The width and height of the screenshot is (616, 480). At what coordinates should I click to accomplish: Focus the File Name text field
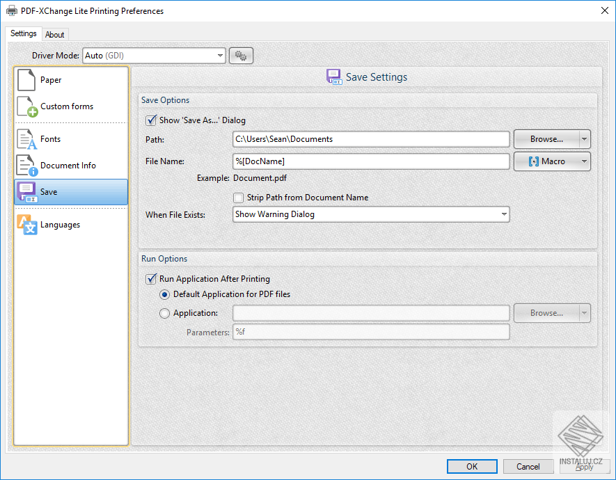pyautogui.click(x=371, y=161)
